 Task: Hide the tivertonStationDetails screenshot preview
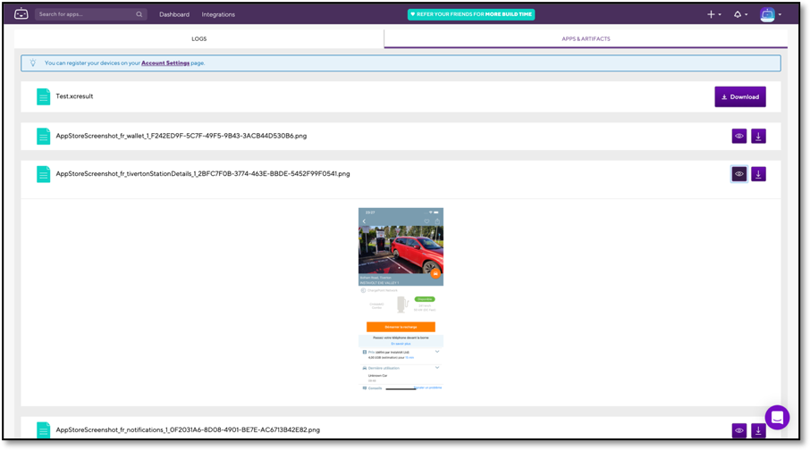click(x=739, y=174)
